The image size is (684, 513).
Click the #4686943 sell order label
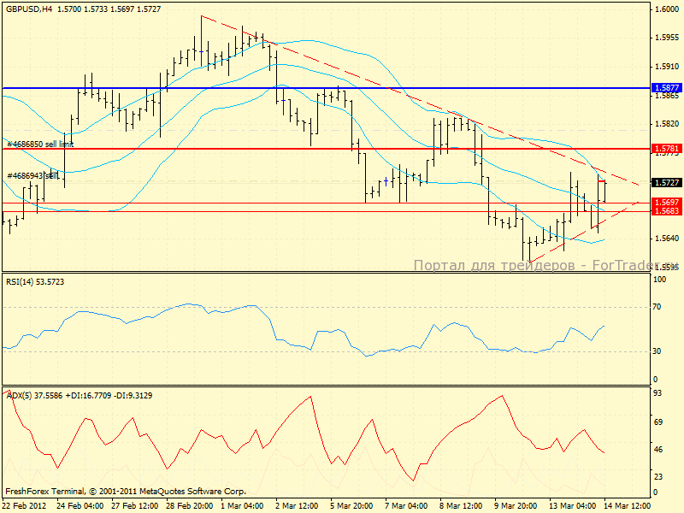click(32, 176)
